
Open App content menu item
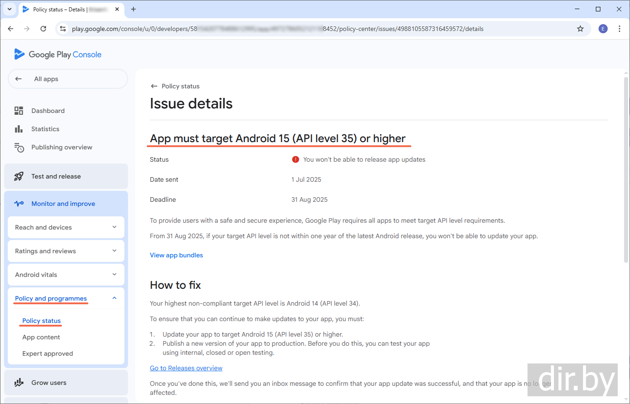tap(41, 337)
